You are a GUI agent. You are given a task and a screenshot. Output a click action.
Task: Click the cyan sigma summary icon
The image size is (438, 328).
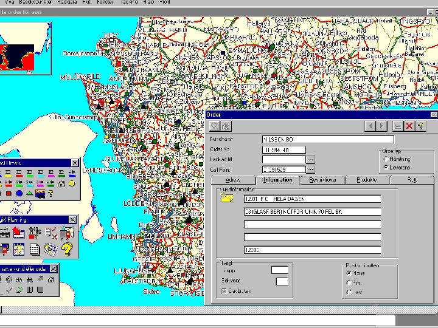click(40, 174)
